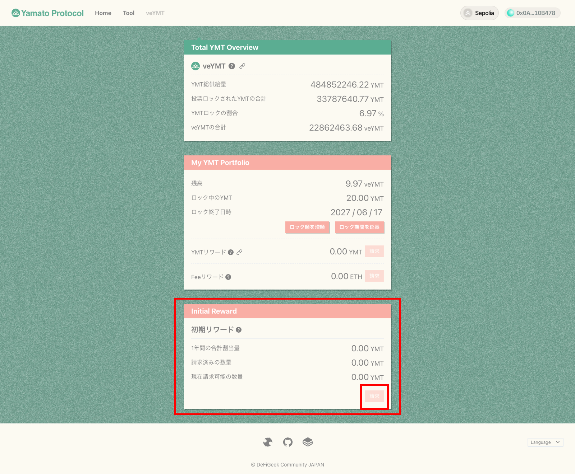Viewport: 575px width, 474px height.
Task: Click the DeFiGeek community icon in footer
Action: coord(267,442)
